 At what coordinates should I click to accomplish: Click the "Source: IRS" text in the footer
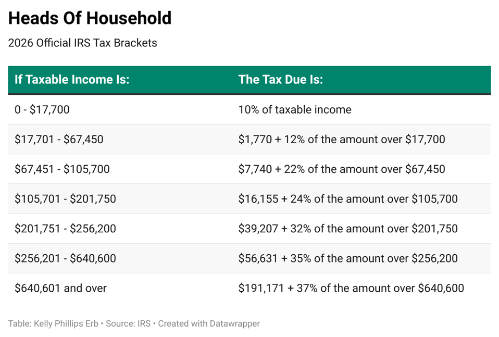(x=128, y=323)
